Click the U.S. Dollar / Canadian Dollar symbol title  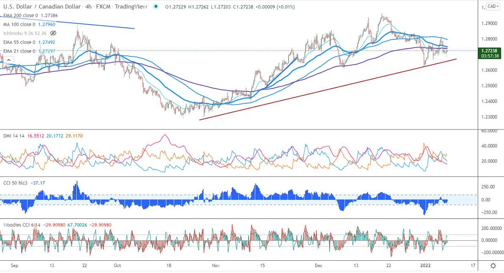click(x=42, y=6)
